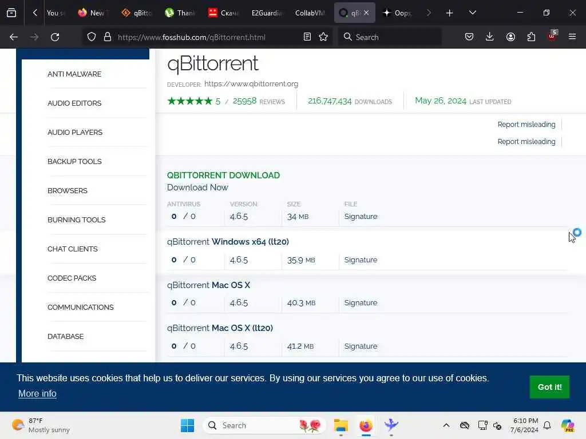Viewport: 586px width, 439px height.
Task: Open DATABASE category
Action: 65,336
